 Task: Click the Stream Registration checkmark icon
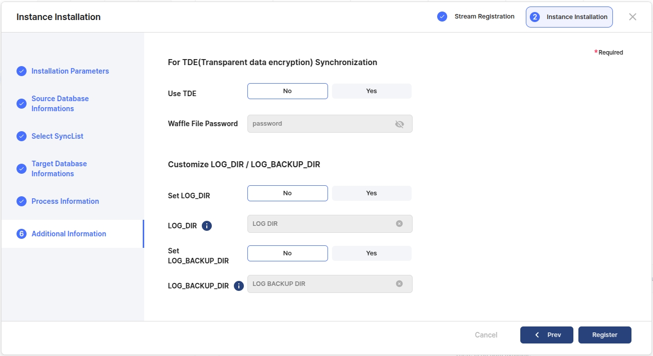pyautogui.click(x=442, y=17)
